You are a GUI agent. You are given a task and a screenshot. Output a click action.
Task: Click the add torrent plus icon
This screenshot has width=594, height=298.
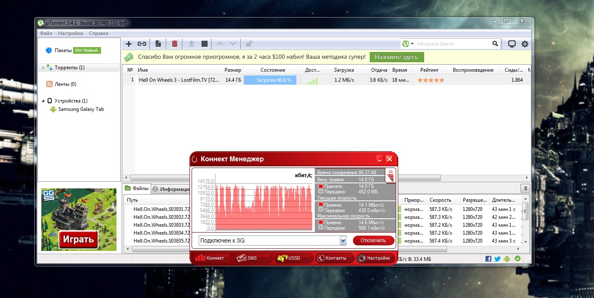coord(129,44)
